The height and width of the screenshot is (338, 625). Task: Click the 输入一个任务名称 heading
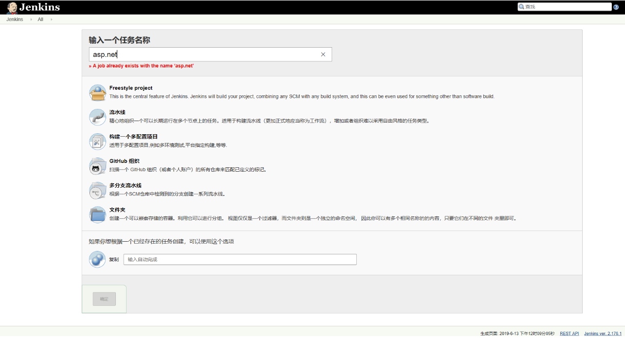[x=119, y=40]
